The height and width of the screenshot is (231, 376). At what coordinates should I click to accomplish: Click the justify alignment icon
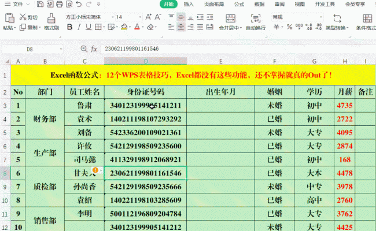click(x=200, y=27)
